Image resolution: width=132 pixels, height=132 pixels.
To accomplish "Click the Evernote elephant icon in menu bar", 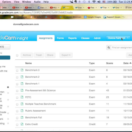I will (x=76, y=2).
